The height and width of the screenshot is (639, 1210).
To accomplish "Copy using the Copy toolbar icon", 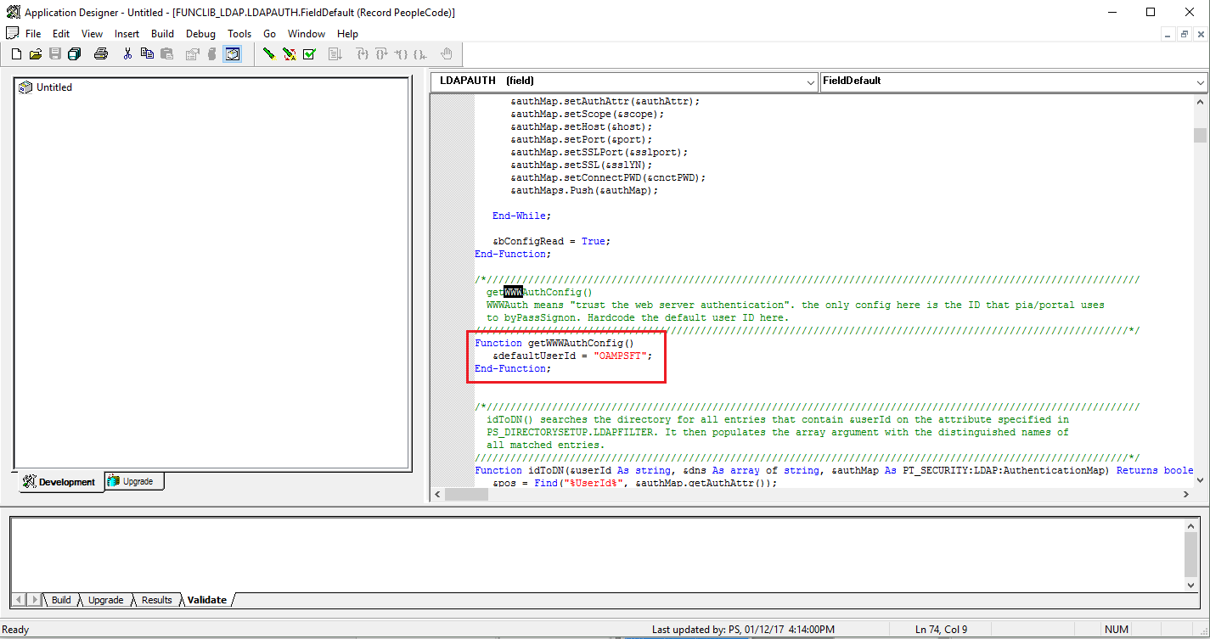I will (x=147, y=54).
